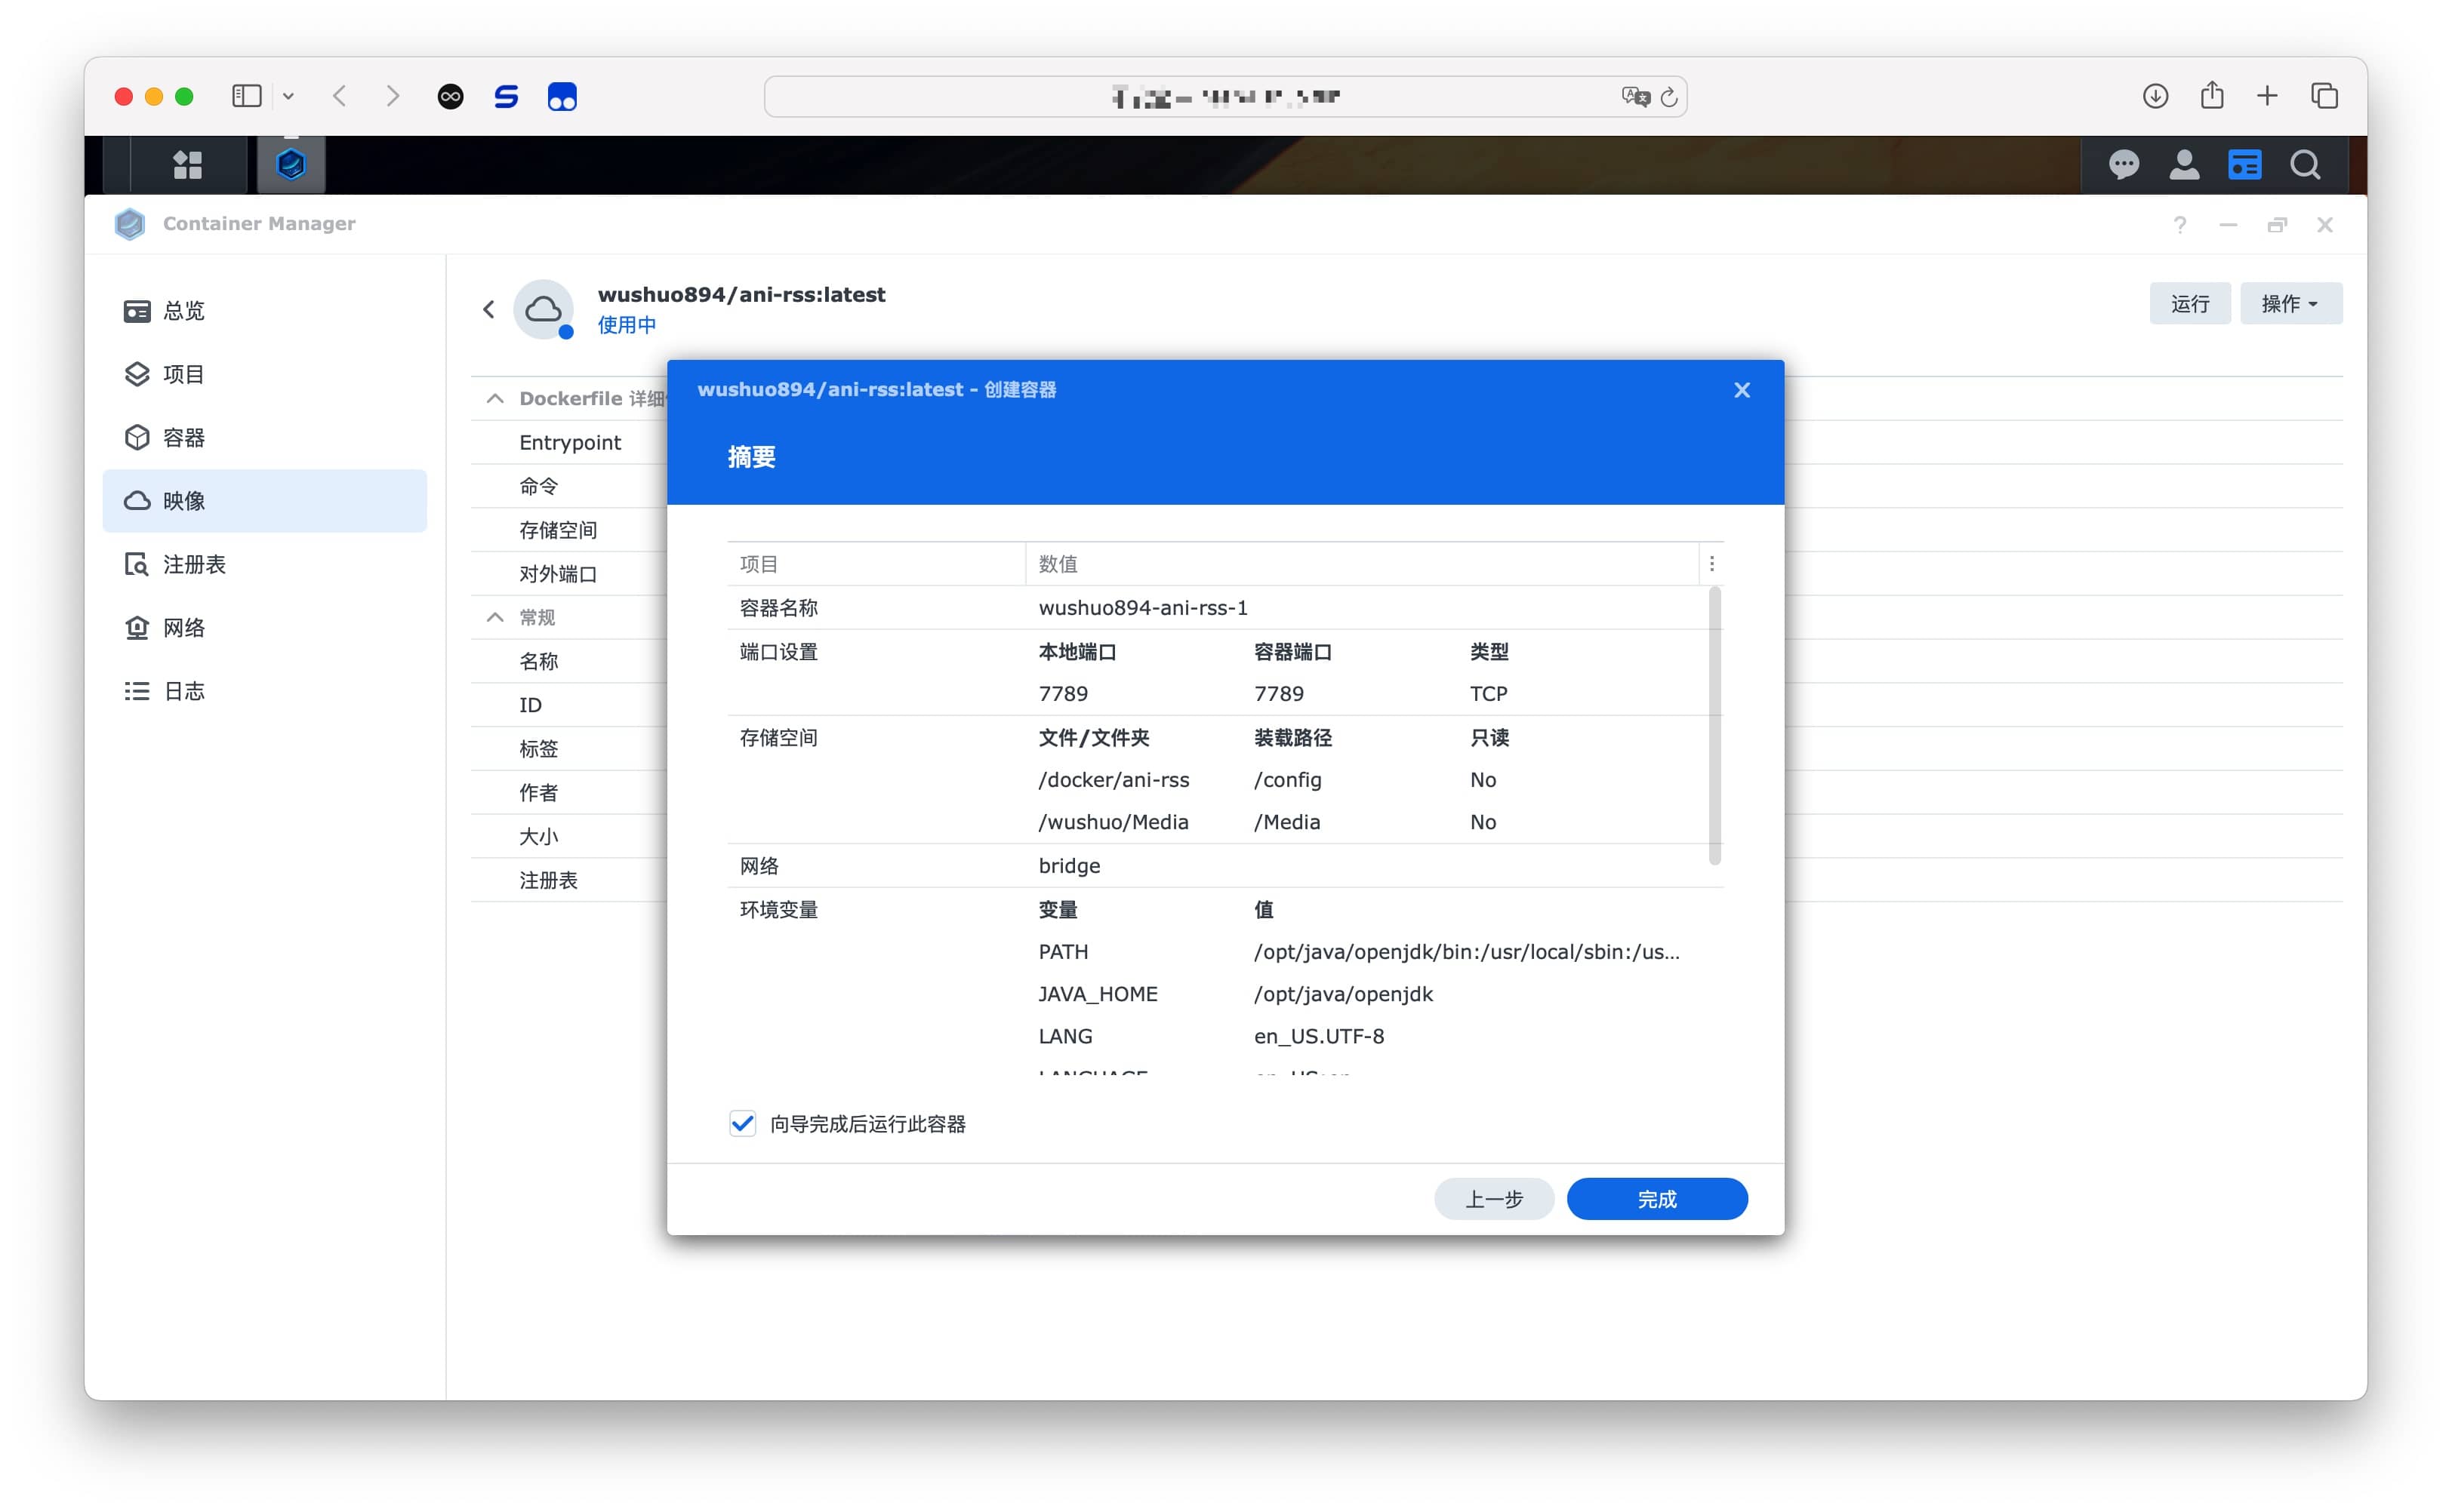Click the /wushuo/Media folder path
Image resolution: width=2452 pixels, height=1512 pixels.
click(x=1113, y=822)
